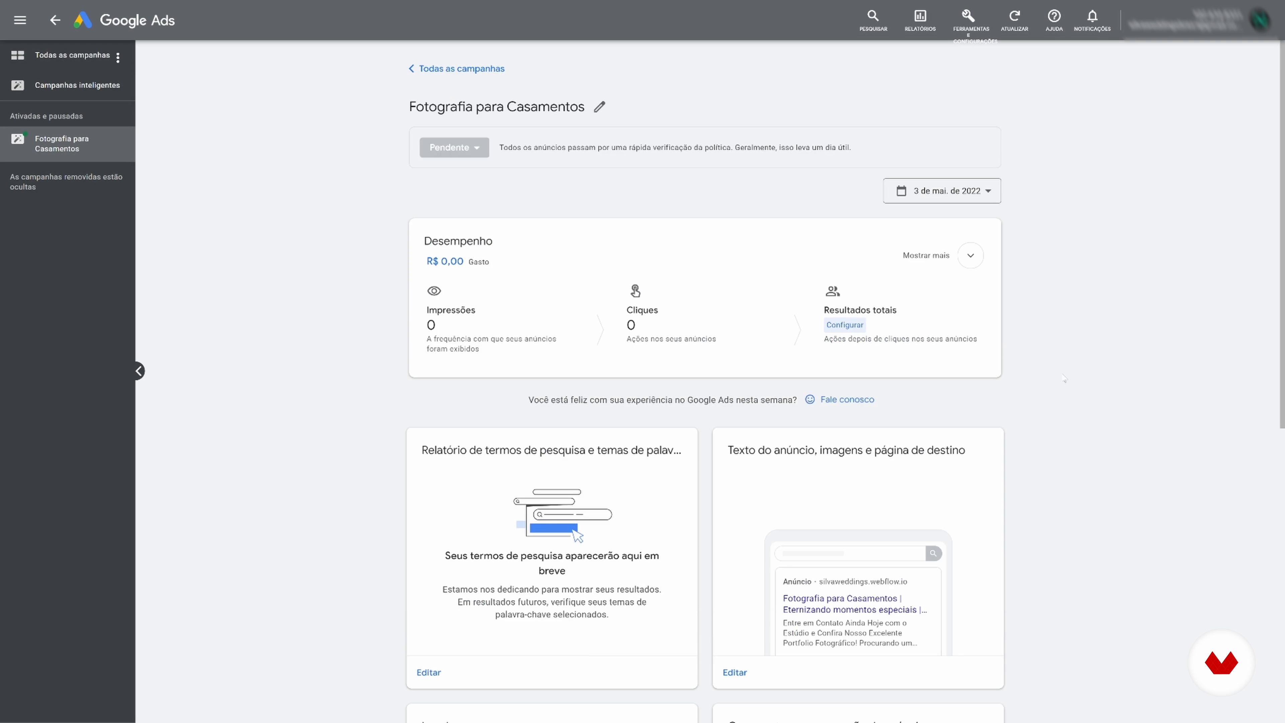Collapse the sidebar with arrow handle
Screen dimensions: 1285x723
[x=139, y=371]
